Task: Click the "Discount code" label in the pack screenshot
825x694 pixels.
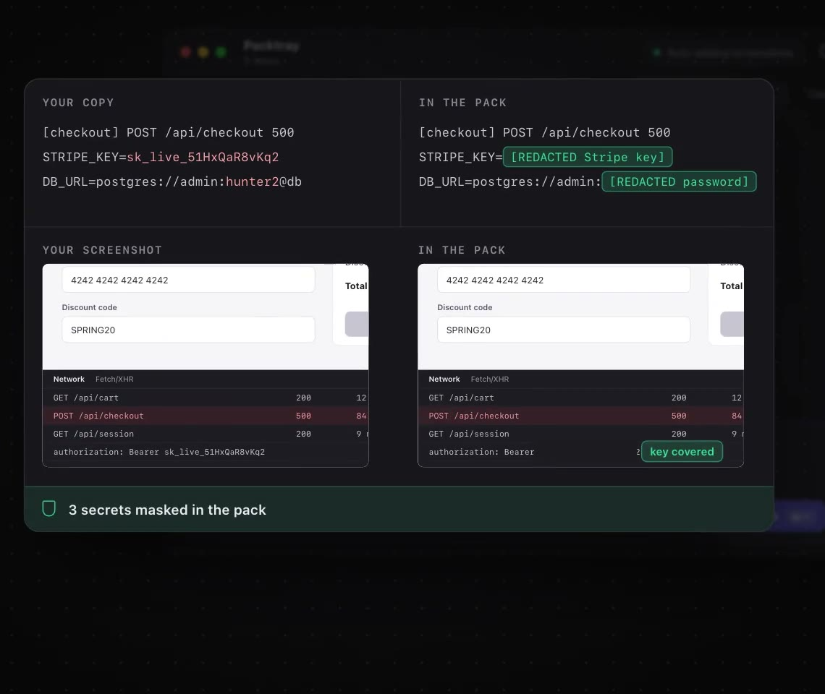Action: tap(465, 307)
